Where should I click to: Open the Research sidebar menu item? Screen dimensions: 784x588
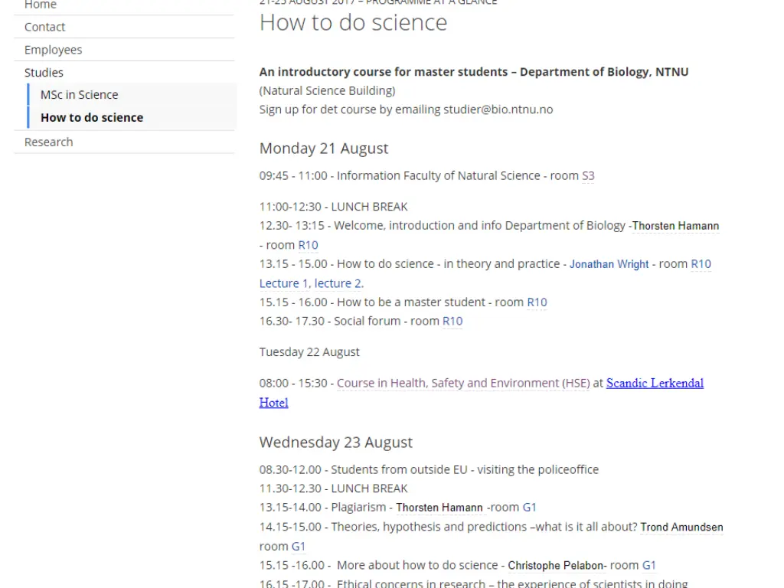(48, 142)
